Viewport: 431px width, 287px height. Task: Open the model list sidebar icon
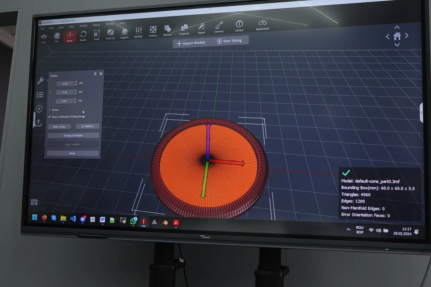coord(40,95)
